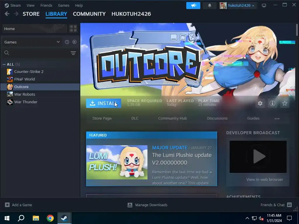
Task: Click the main page vertical scrollbar
Action: coord(297,30)
